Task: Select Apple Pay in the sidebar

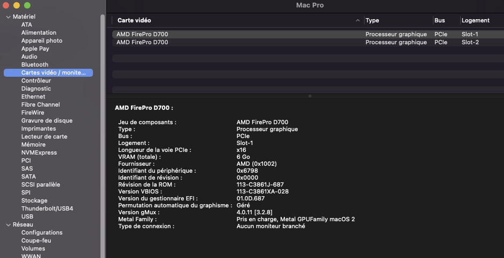Action: click(35, 49)
